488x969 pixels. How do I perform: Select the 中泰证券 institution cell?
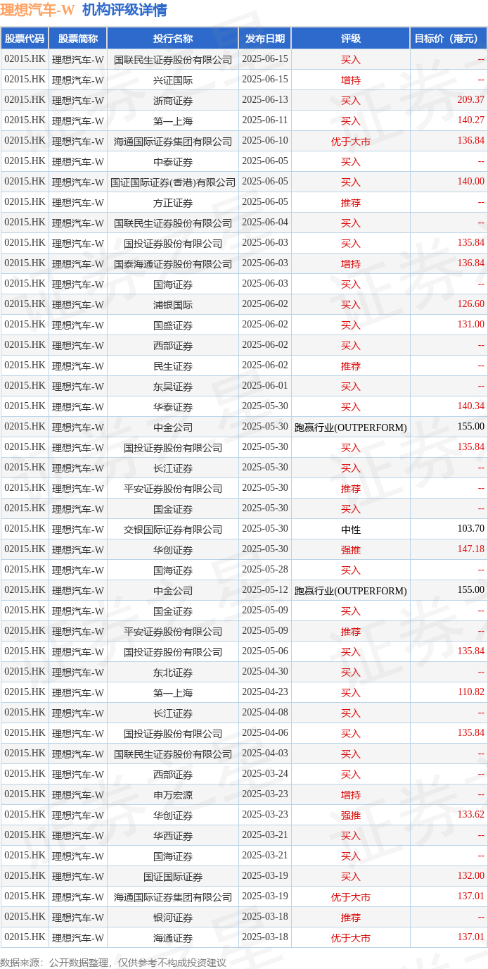[x=173, y=162]
